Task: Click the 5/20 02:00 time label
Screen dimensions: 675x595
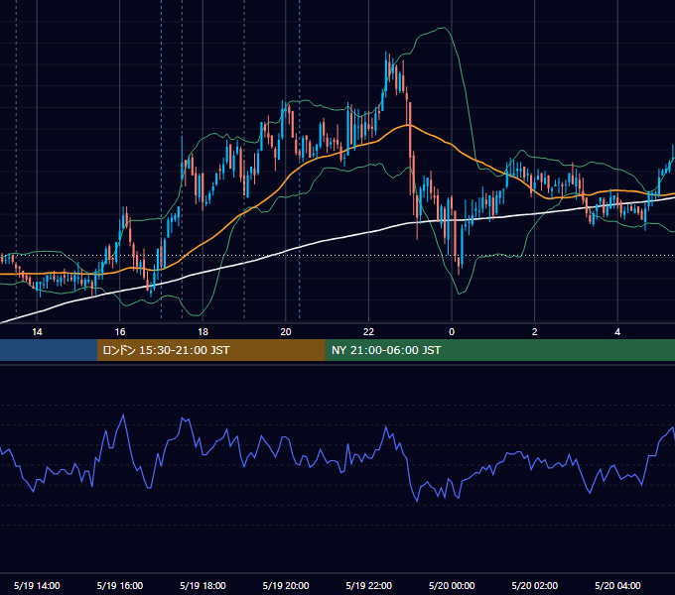Action: pyautogui.click(x=535, y=585)
